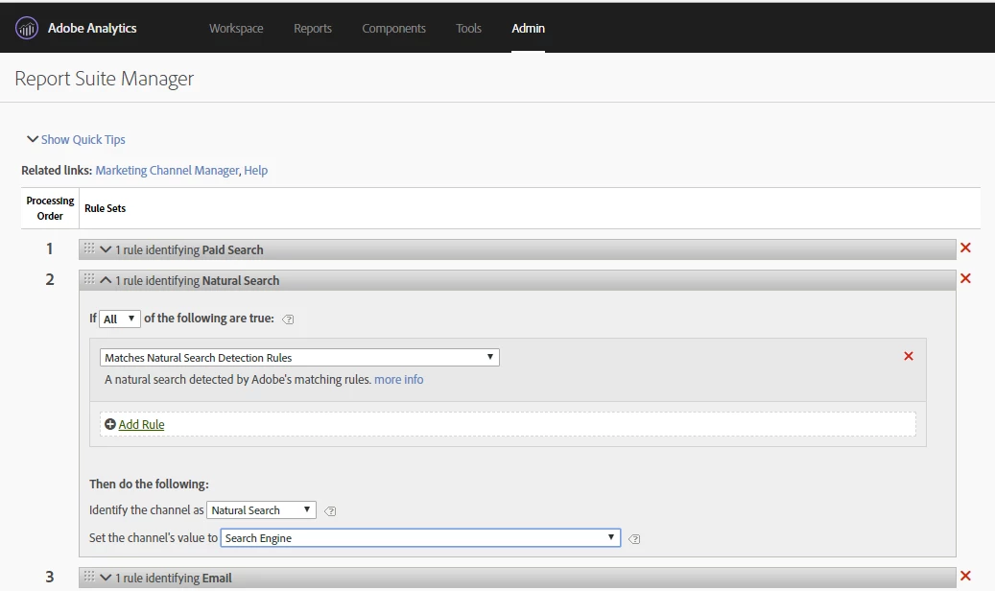Remove the Matches Natural Search Detection rule

(x=908, y=356)
